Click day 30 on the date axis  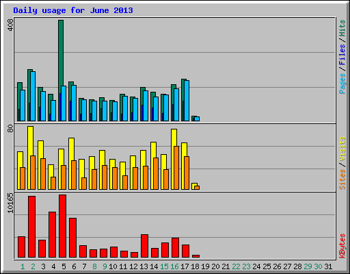318,266
